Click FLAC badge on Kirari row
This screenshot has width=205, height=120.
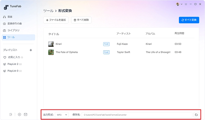click(x=106, y=44)
